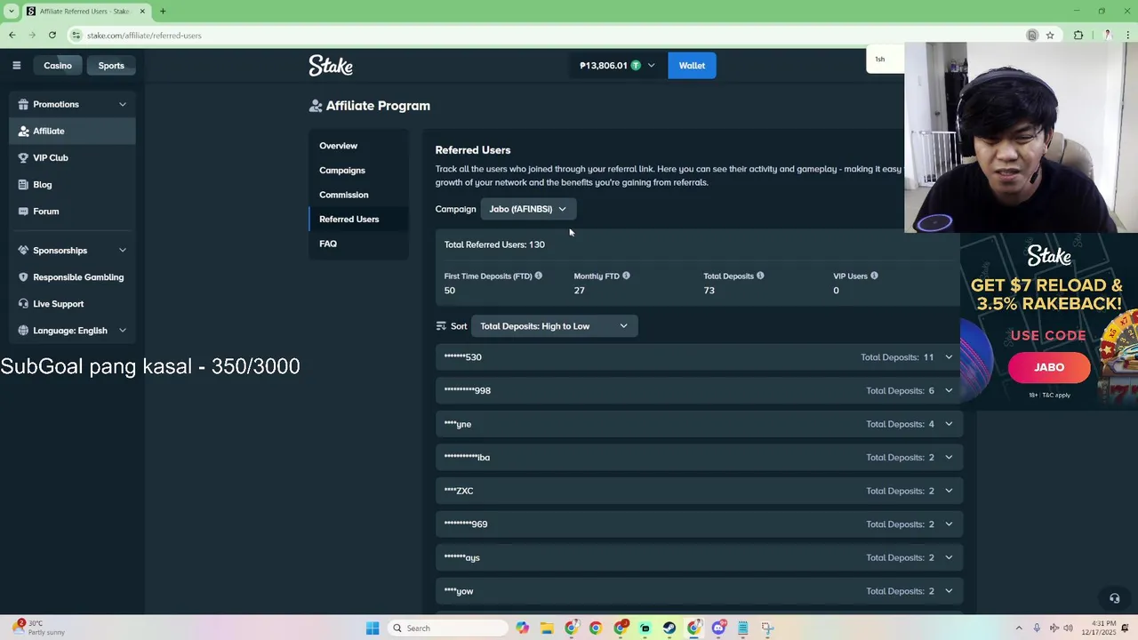Click the Tether currency icon next to balance
1138x640 pixels.
point(636,65)
